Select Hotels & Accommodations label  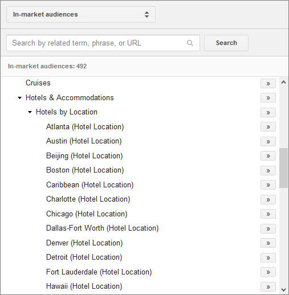tap(70, 98)
